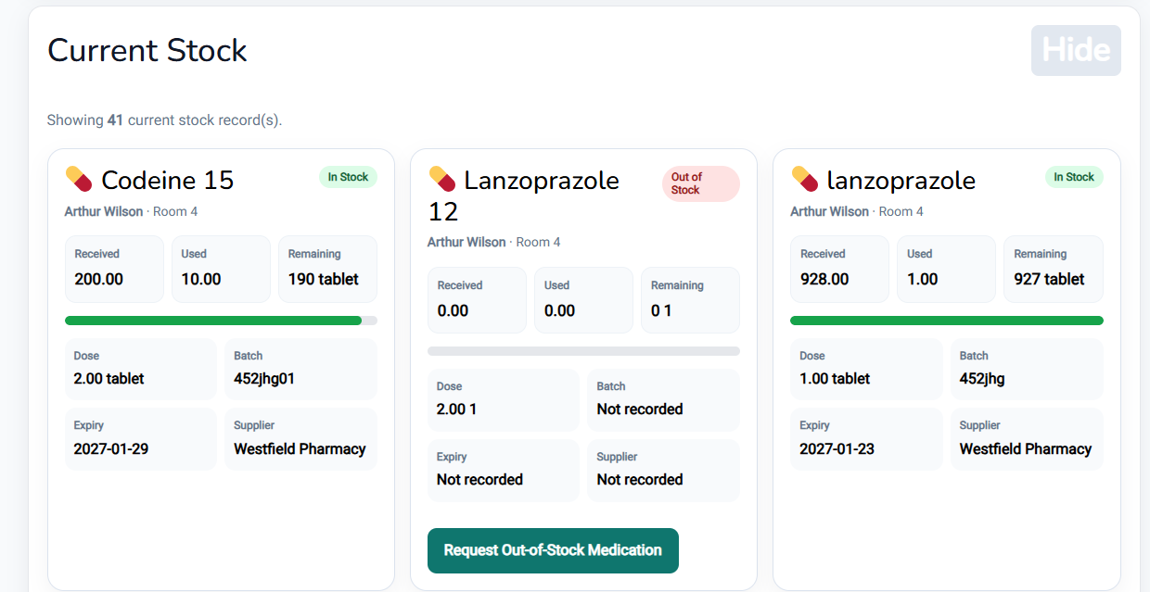
Task: Click Supplier 'Not recorded' on Lanzoprazole 12
Action: (640, 479)
